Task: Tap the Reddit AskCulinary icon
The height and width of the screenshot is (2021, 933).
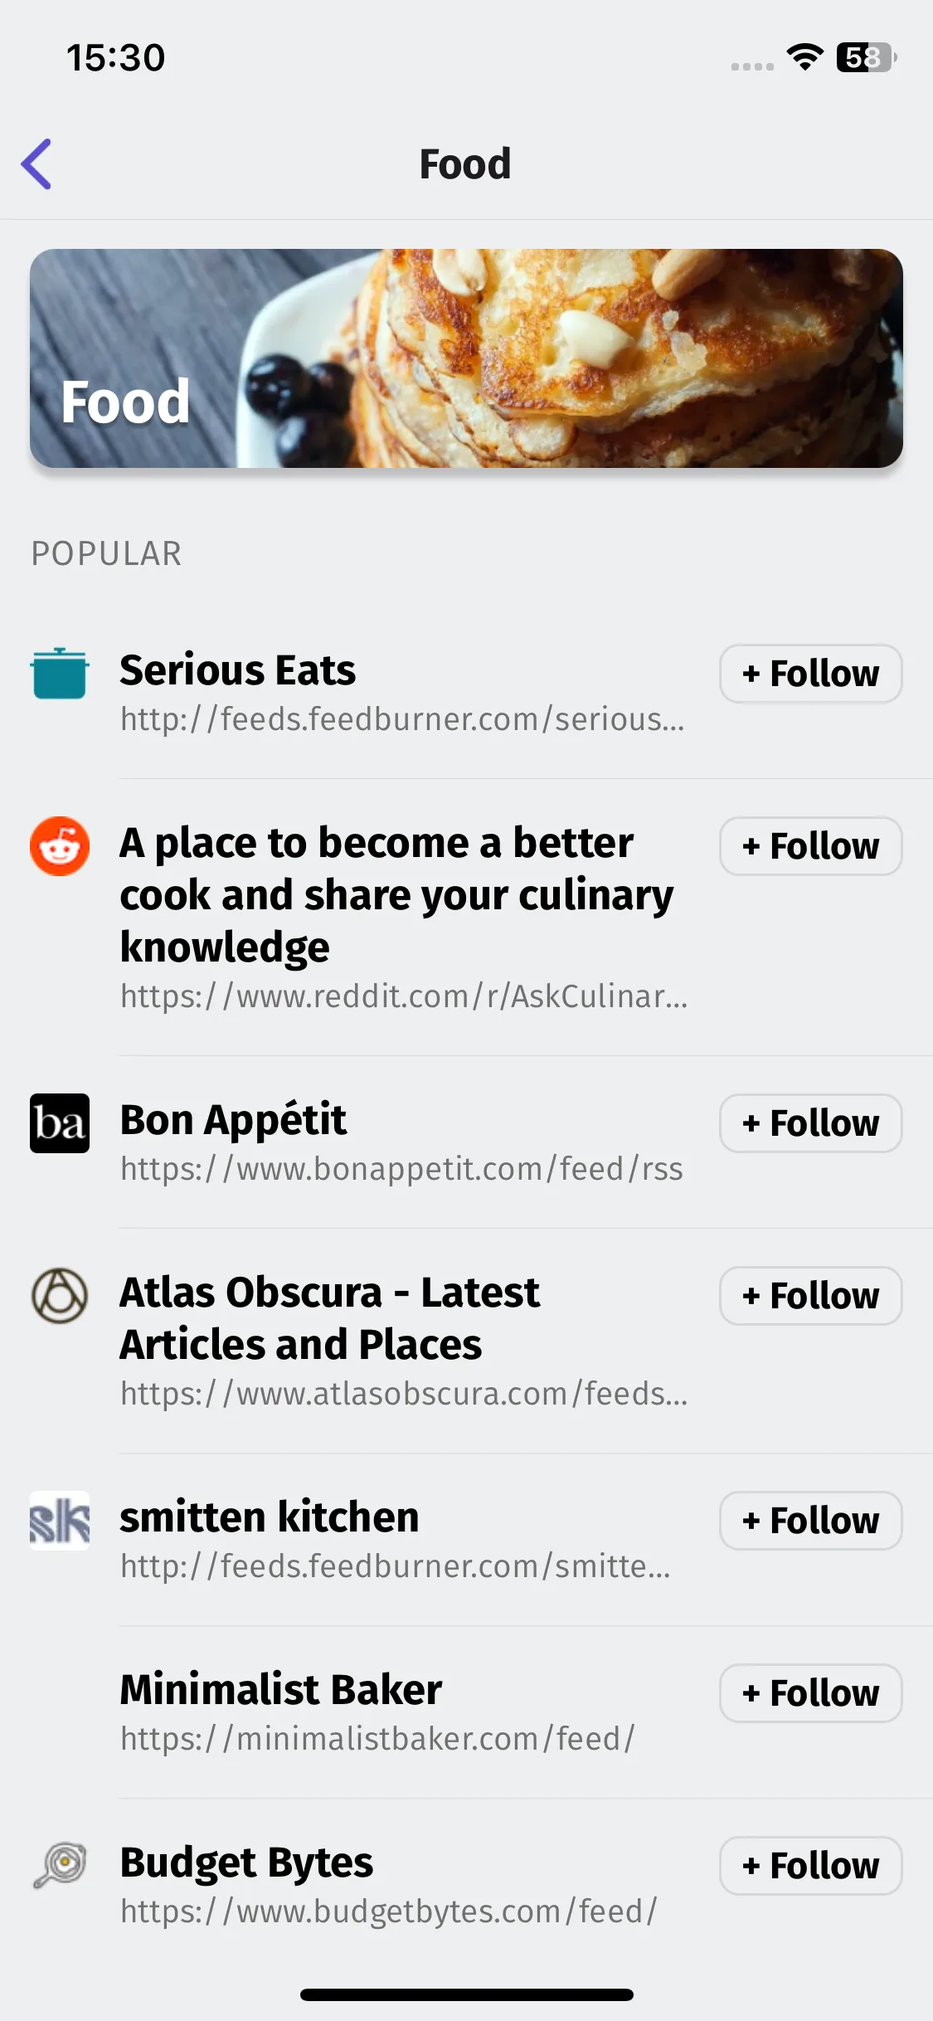Action: coord(60,846)
